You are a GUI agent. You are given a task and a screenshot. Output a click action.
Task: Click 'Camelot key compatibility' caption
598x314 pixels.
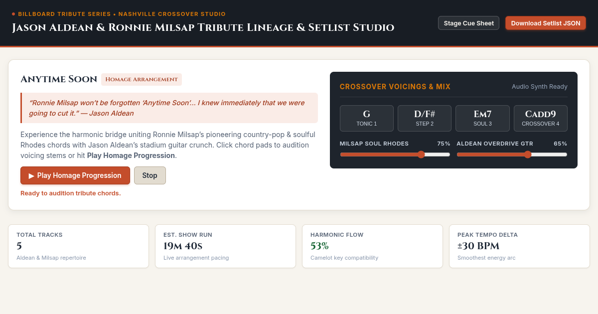(x=344, y=258)
